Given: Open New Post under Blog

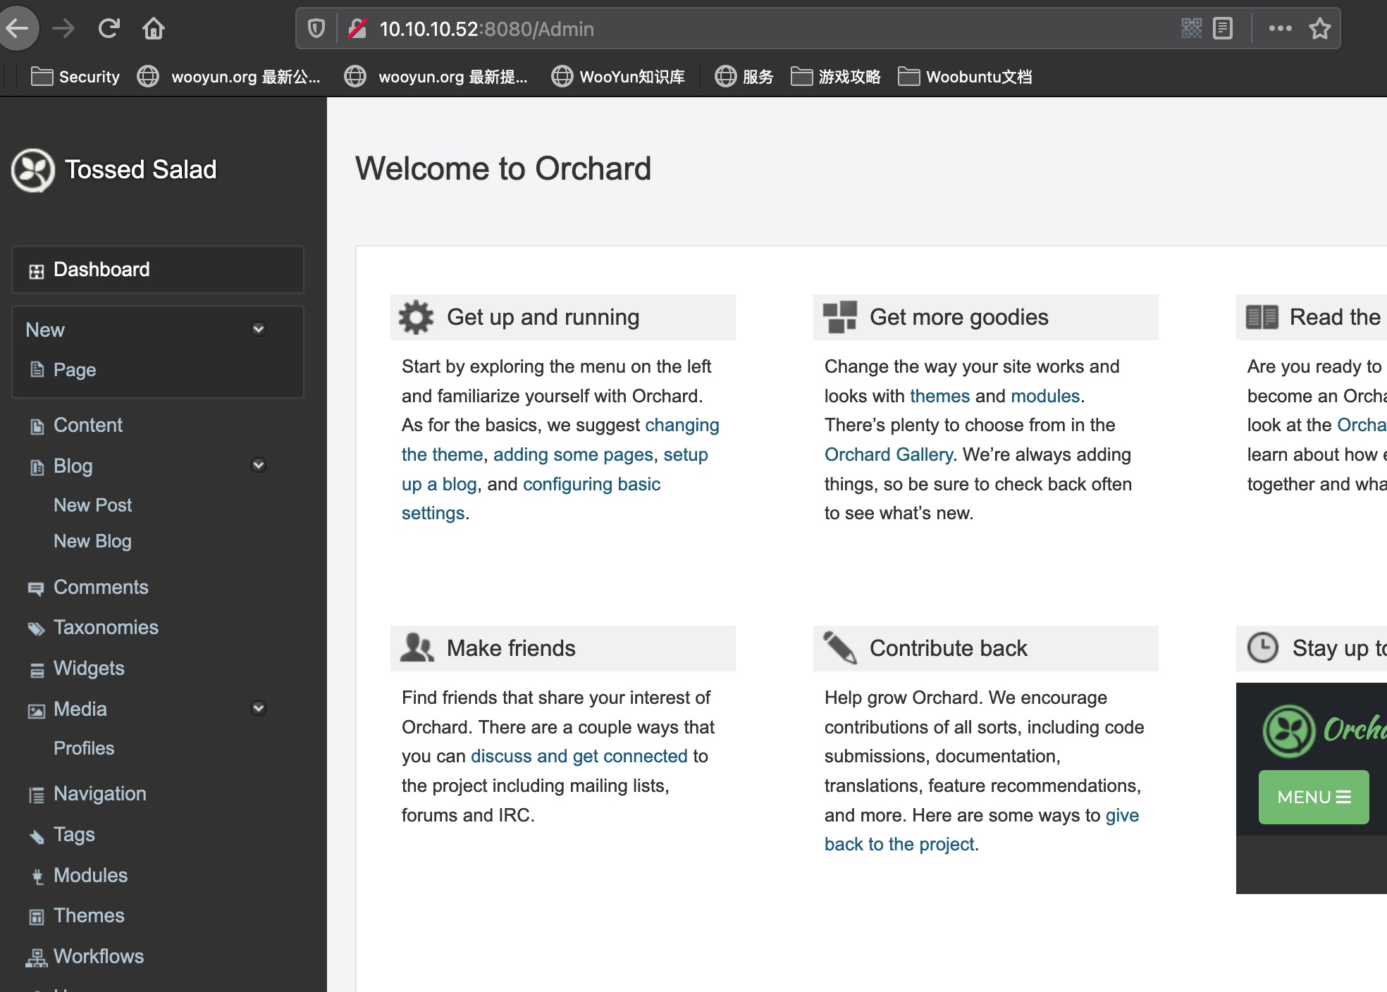Looking at the screenshot, I should point(92,505).
